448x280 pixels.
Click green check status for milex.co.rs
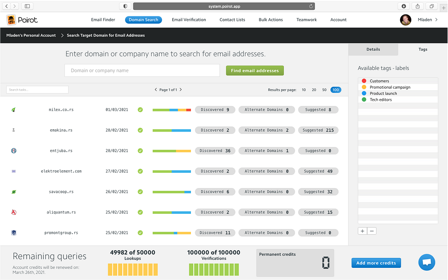click(140, 110)
